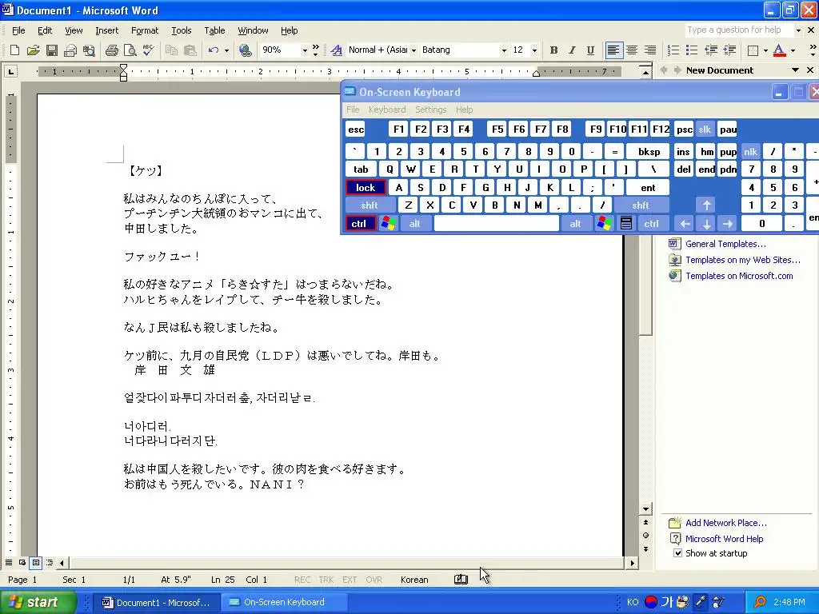Toggle the lock key on On-Screen Keyboard
This screenshot has height=614, width=819.
pos(366,187)
